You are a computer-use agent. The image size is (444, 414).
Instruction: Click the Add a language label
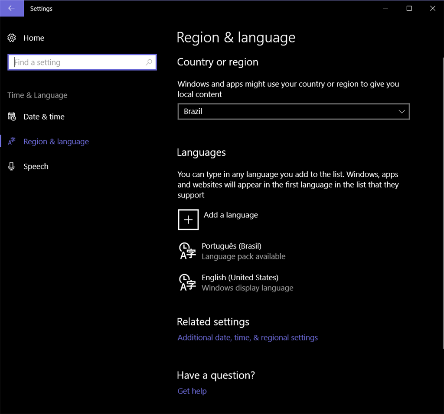(x=231, y=215)
